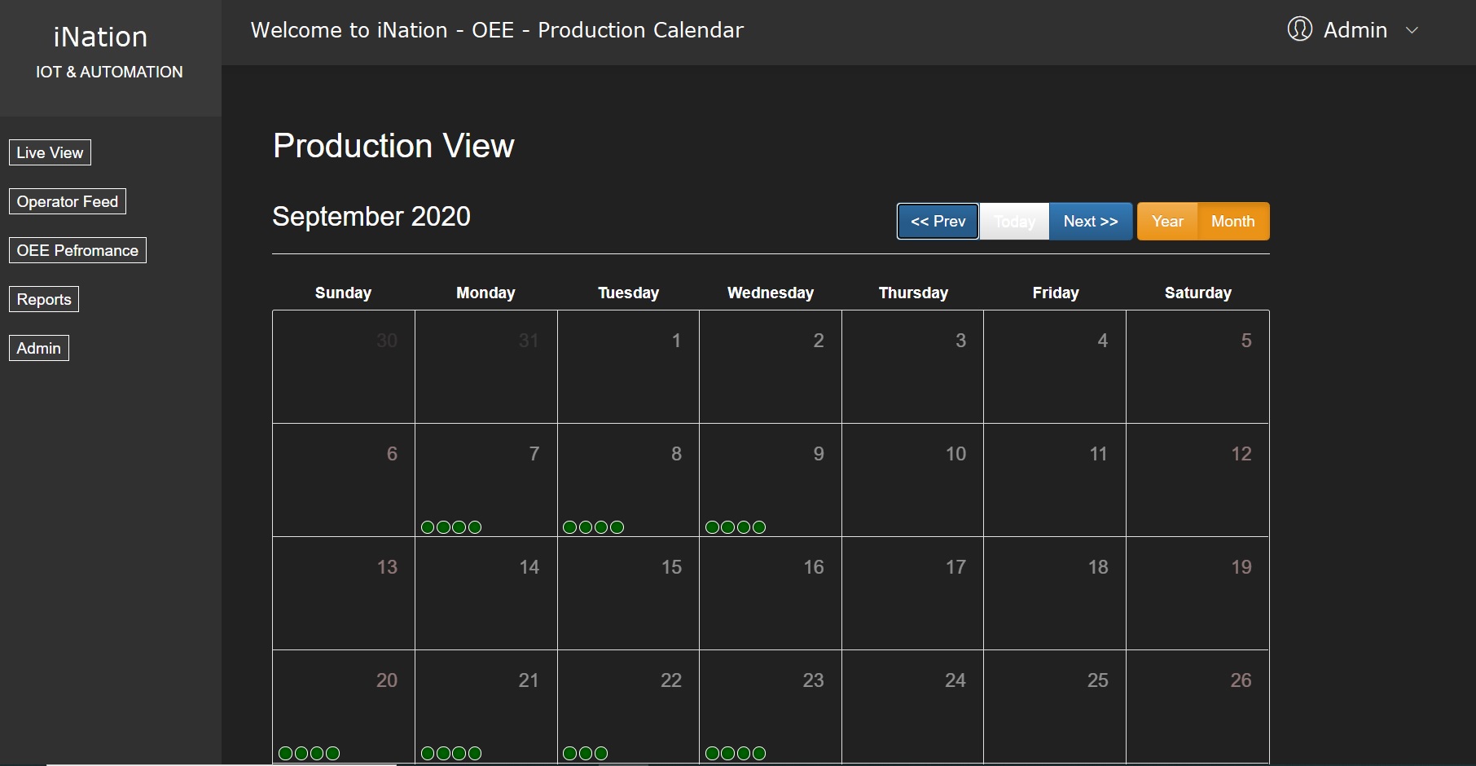Switch calendar to Year view
Screen dimensions: 1476x766
pos(1167,222)
